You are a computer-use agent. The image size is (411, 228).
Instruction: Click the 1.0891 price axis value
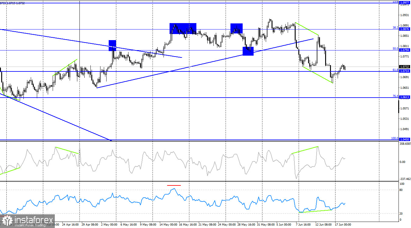pos(405,25)
